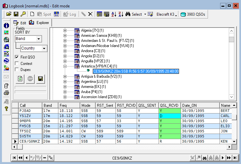Click the STOP button in Fields panel
241x164 pixels.
[x=30, y=79]
